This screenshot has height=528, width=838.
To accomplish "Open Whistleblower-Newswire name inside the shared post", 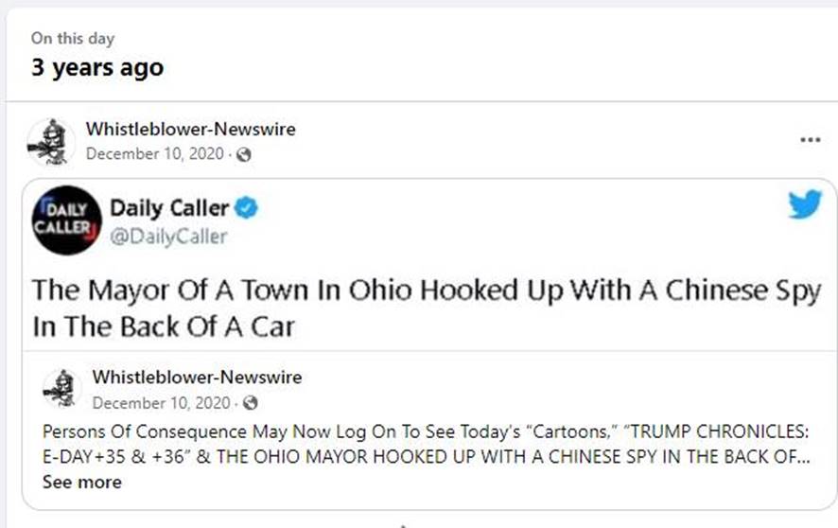I will pos(197,377).
